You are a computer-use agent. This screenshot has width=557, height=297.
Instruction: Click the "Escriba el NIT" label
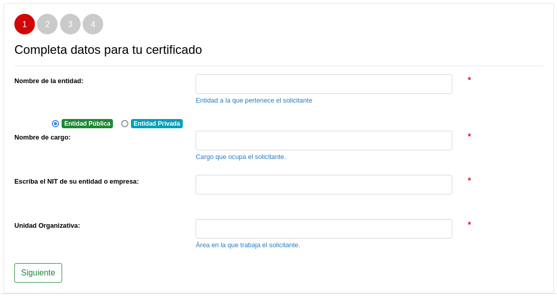(x=76, y=181)
